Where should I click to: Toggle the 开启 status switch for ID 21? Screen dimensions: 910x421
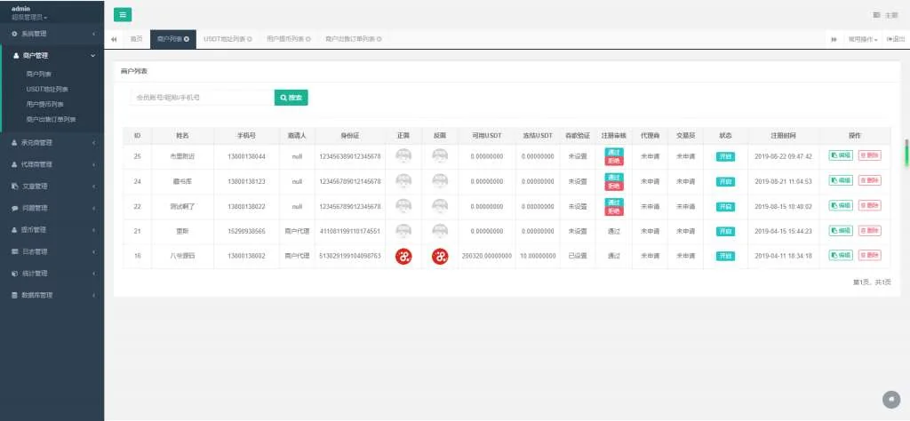(725, 231)
